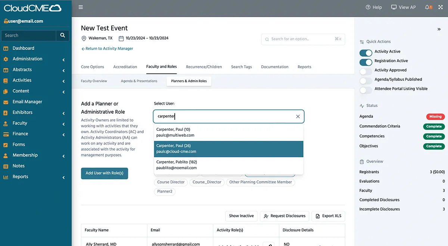Click View AP in the header
The width and height of the screenshot is (448, 246).
[x=403, y=7]
